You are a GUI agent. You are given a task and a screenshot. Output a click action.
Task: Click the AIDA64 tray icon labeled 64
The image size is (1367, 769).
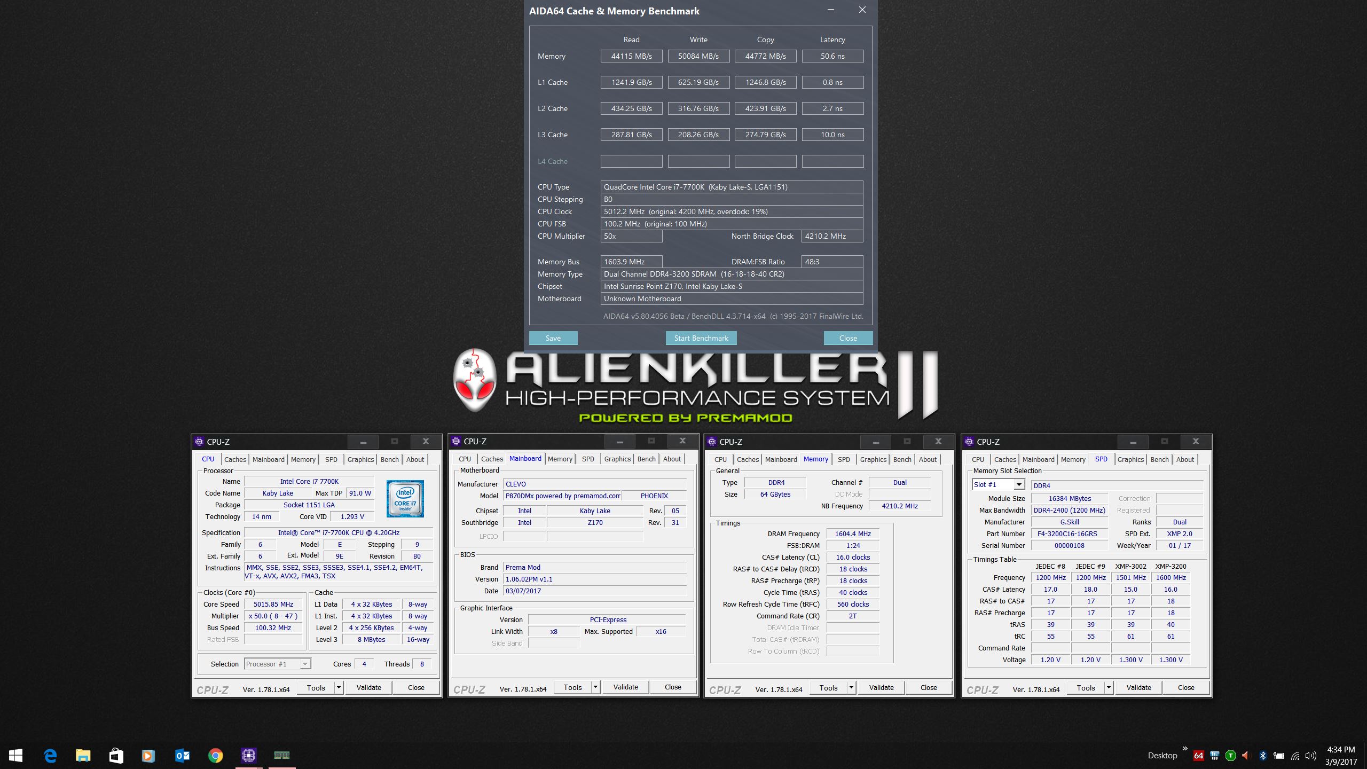(x=1198, y=756)
